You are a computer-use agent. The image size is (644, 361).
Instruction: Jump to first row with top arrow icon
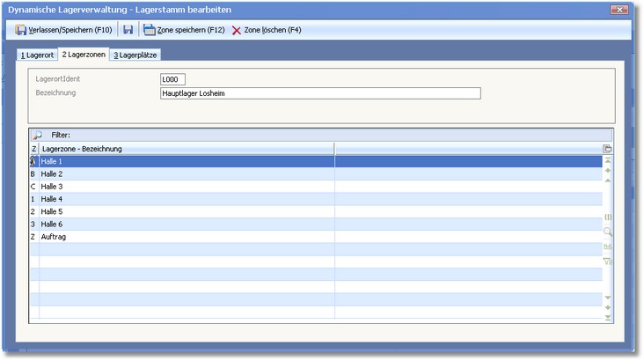click(607, 160)
